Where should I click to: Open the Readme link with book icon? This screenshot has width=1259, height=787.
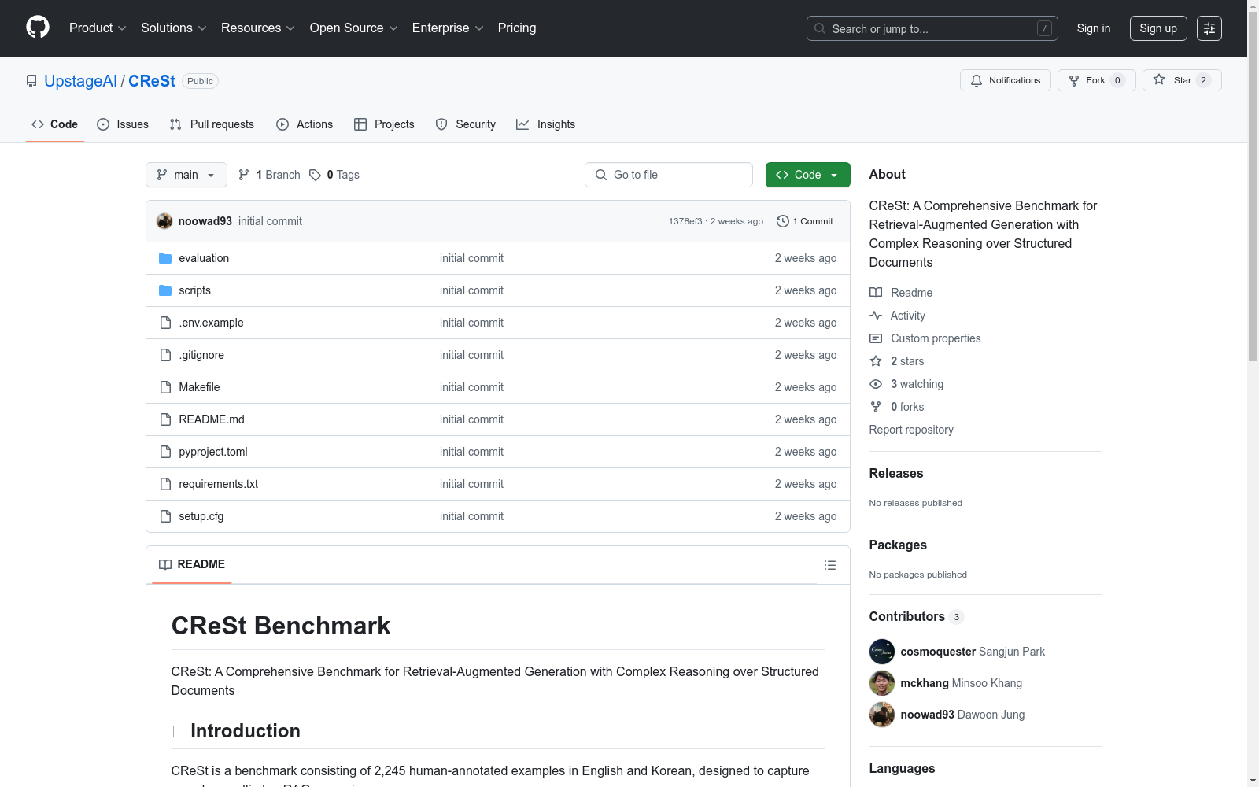[x=901, y=293]
